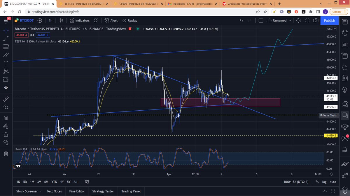Open the go to date icon

coord(87,182)
